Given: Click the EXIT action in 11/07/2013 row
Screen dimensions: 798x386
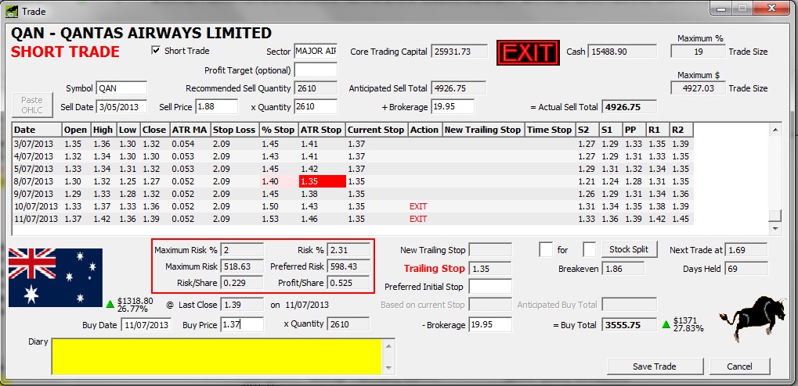Looking at the screenshot, I should (x=418, y=219).
